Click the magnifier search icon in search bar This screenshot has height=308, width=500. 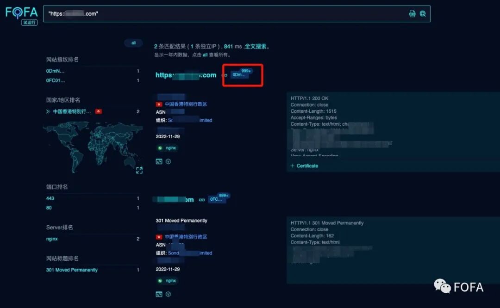click(x=423, y=14)
